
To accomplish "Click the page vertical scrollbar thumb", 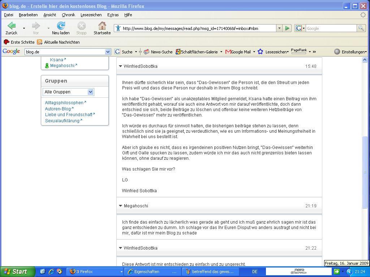I will pyautogui.click(x=365, y=172).
